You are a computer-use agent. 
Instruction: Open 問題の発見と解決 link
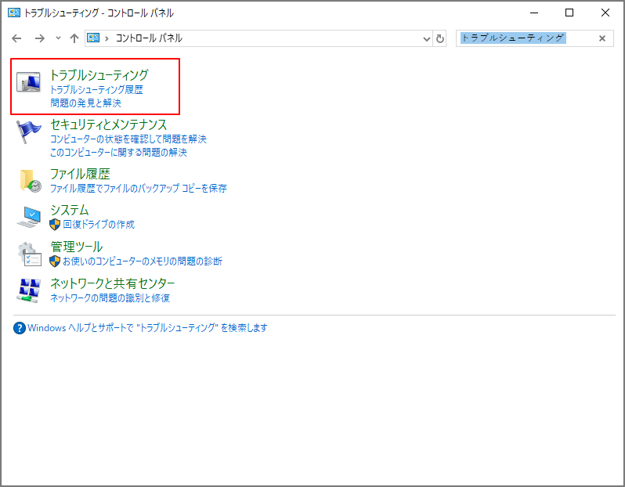(85, 103)
